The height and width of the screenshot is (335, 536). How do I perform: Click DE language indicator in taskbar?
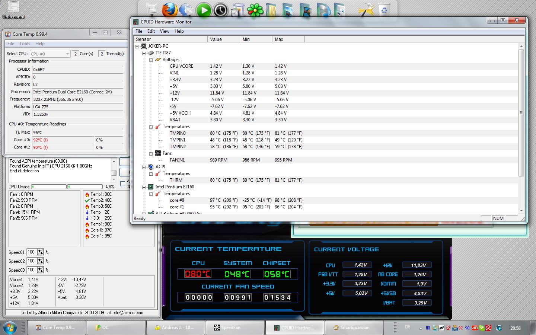[x=408, y=327]
